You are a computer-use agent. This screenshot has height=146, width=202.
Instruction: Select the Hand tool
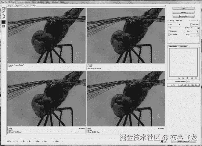pyautogui.click(x=4, y=8)
